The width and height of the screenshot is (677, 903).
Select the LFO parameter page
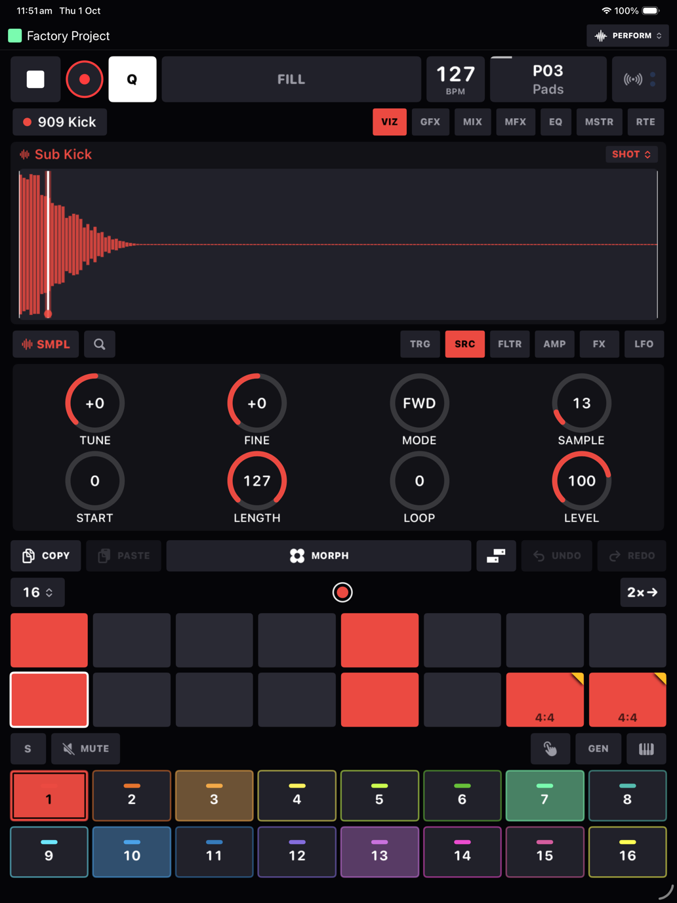(644, 344)
